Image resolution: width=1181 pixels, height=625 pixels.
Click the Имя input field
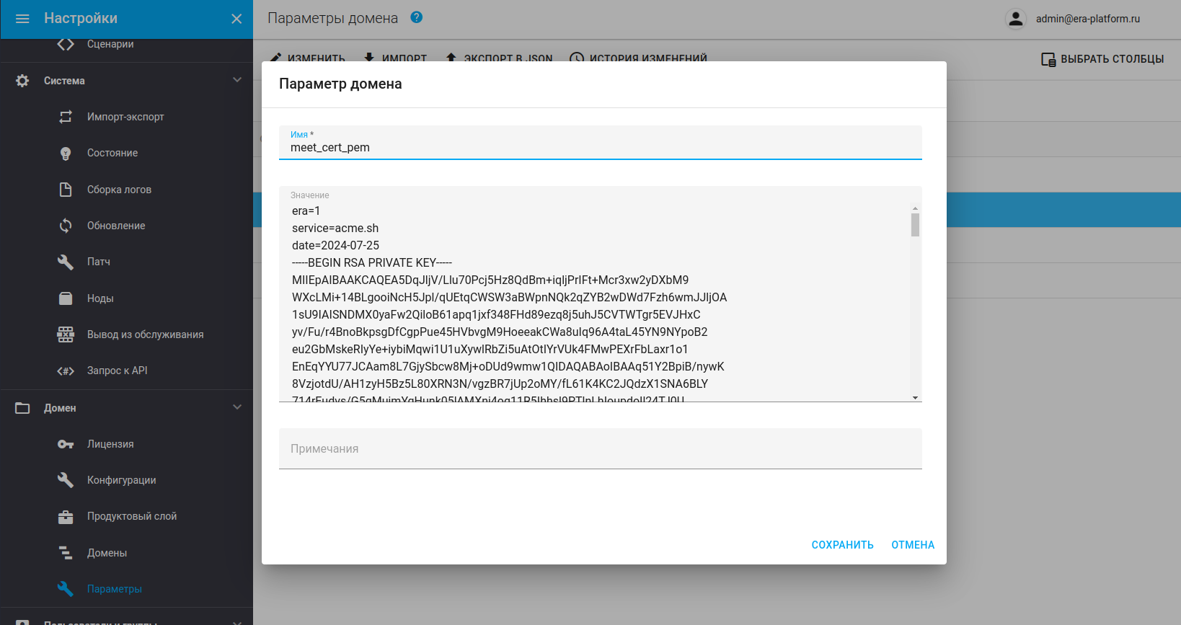[600, 148]
